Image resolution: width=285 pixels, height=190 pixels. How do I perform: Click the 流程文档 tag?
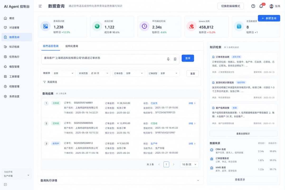pos(236,57)
